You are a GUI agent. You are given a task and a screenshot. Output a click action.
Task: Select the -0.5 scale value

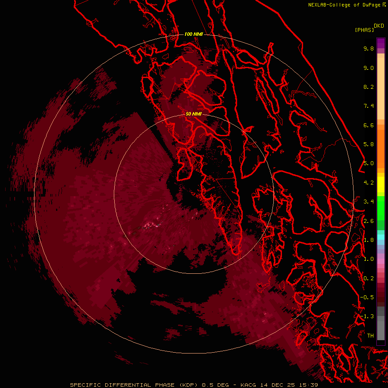pyautogui.click(x=367, y=297)
